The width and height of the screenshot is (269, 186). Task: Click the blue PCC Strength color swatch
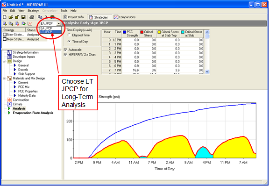tap(125, 32)
